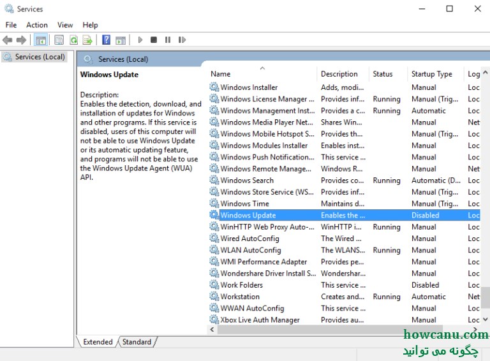This screenshot has width=490, height=361.
Task: Click the vertical scrollbar thumb
Action: click(485, 298)
